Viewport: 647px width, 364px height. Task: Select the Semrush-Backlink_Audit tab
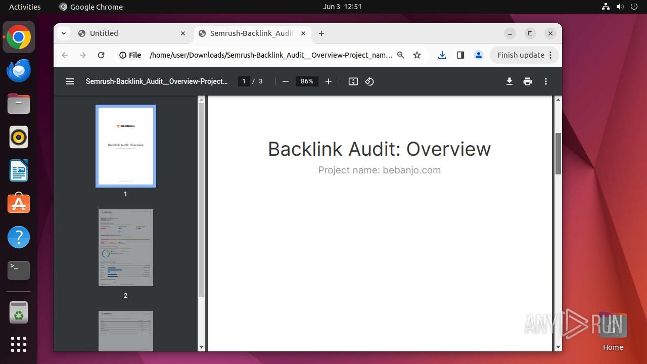(252, 33)
